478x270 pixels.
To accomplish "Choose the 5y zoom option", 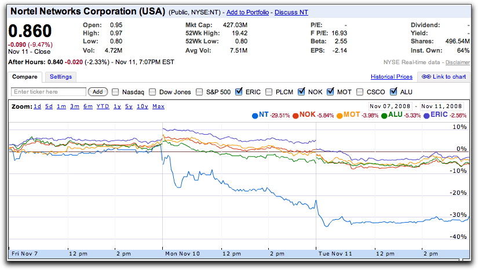I will (x=129, y=106).
